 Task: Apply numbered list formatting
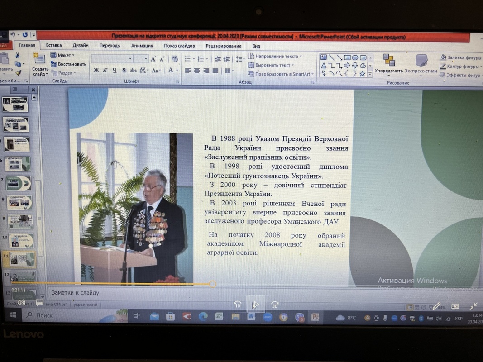pos(201,59)
